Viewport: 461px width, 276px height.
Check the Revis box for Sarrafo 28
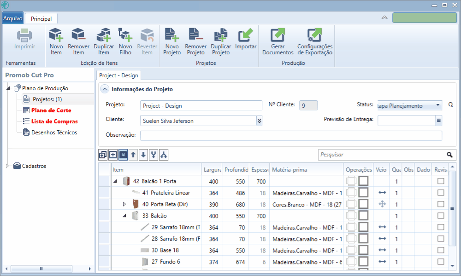[440, 238]
